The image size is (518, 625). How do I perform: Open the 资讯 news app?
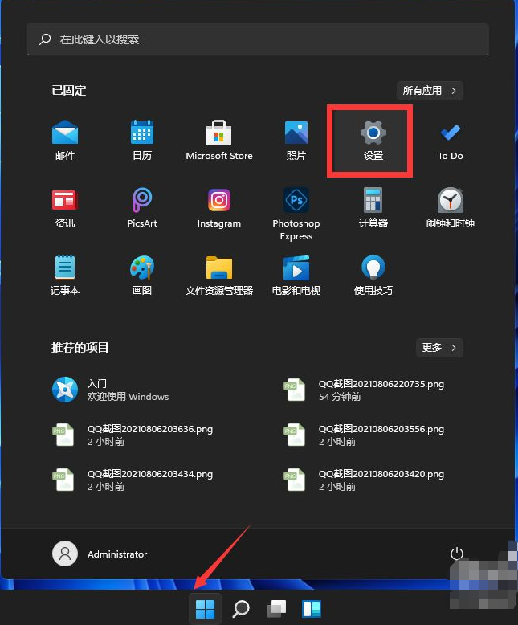point(65,208)
